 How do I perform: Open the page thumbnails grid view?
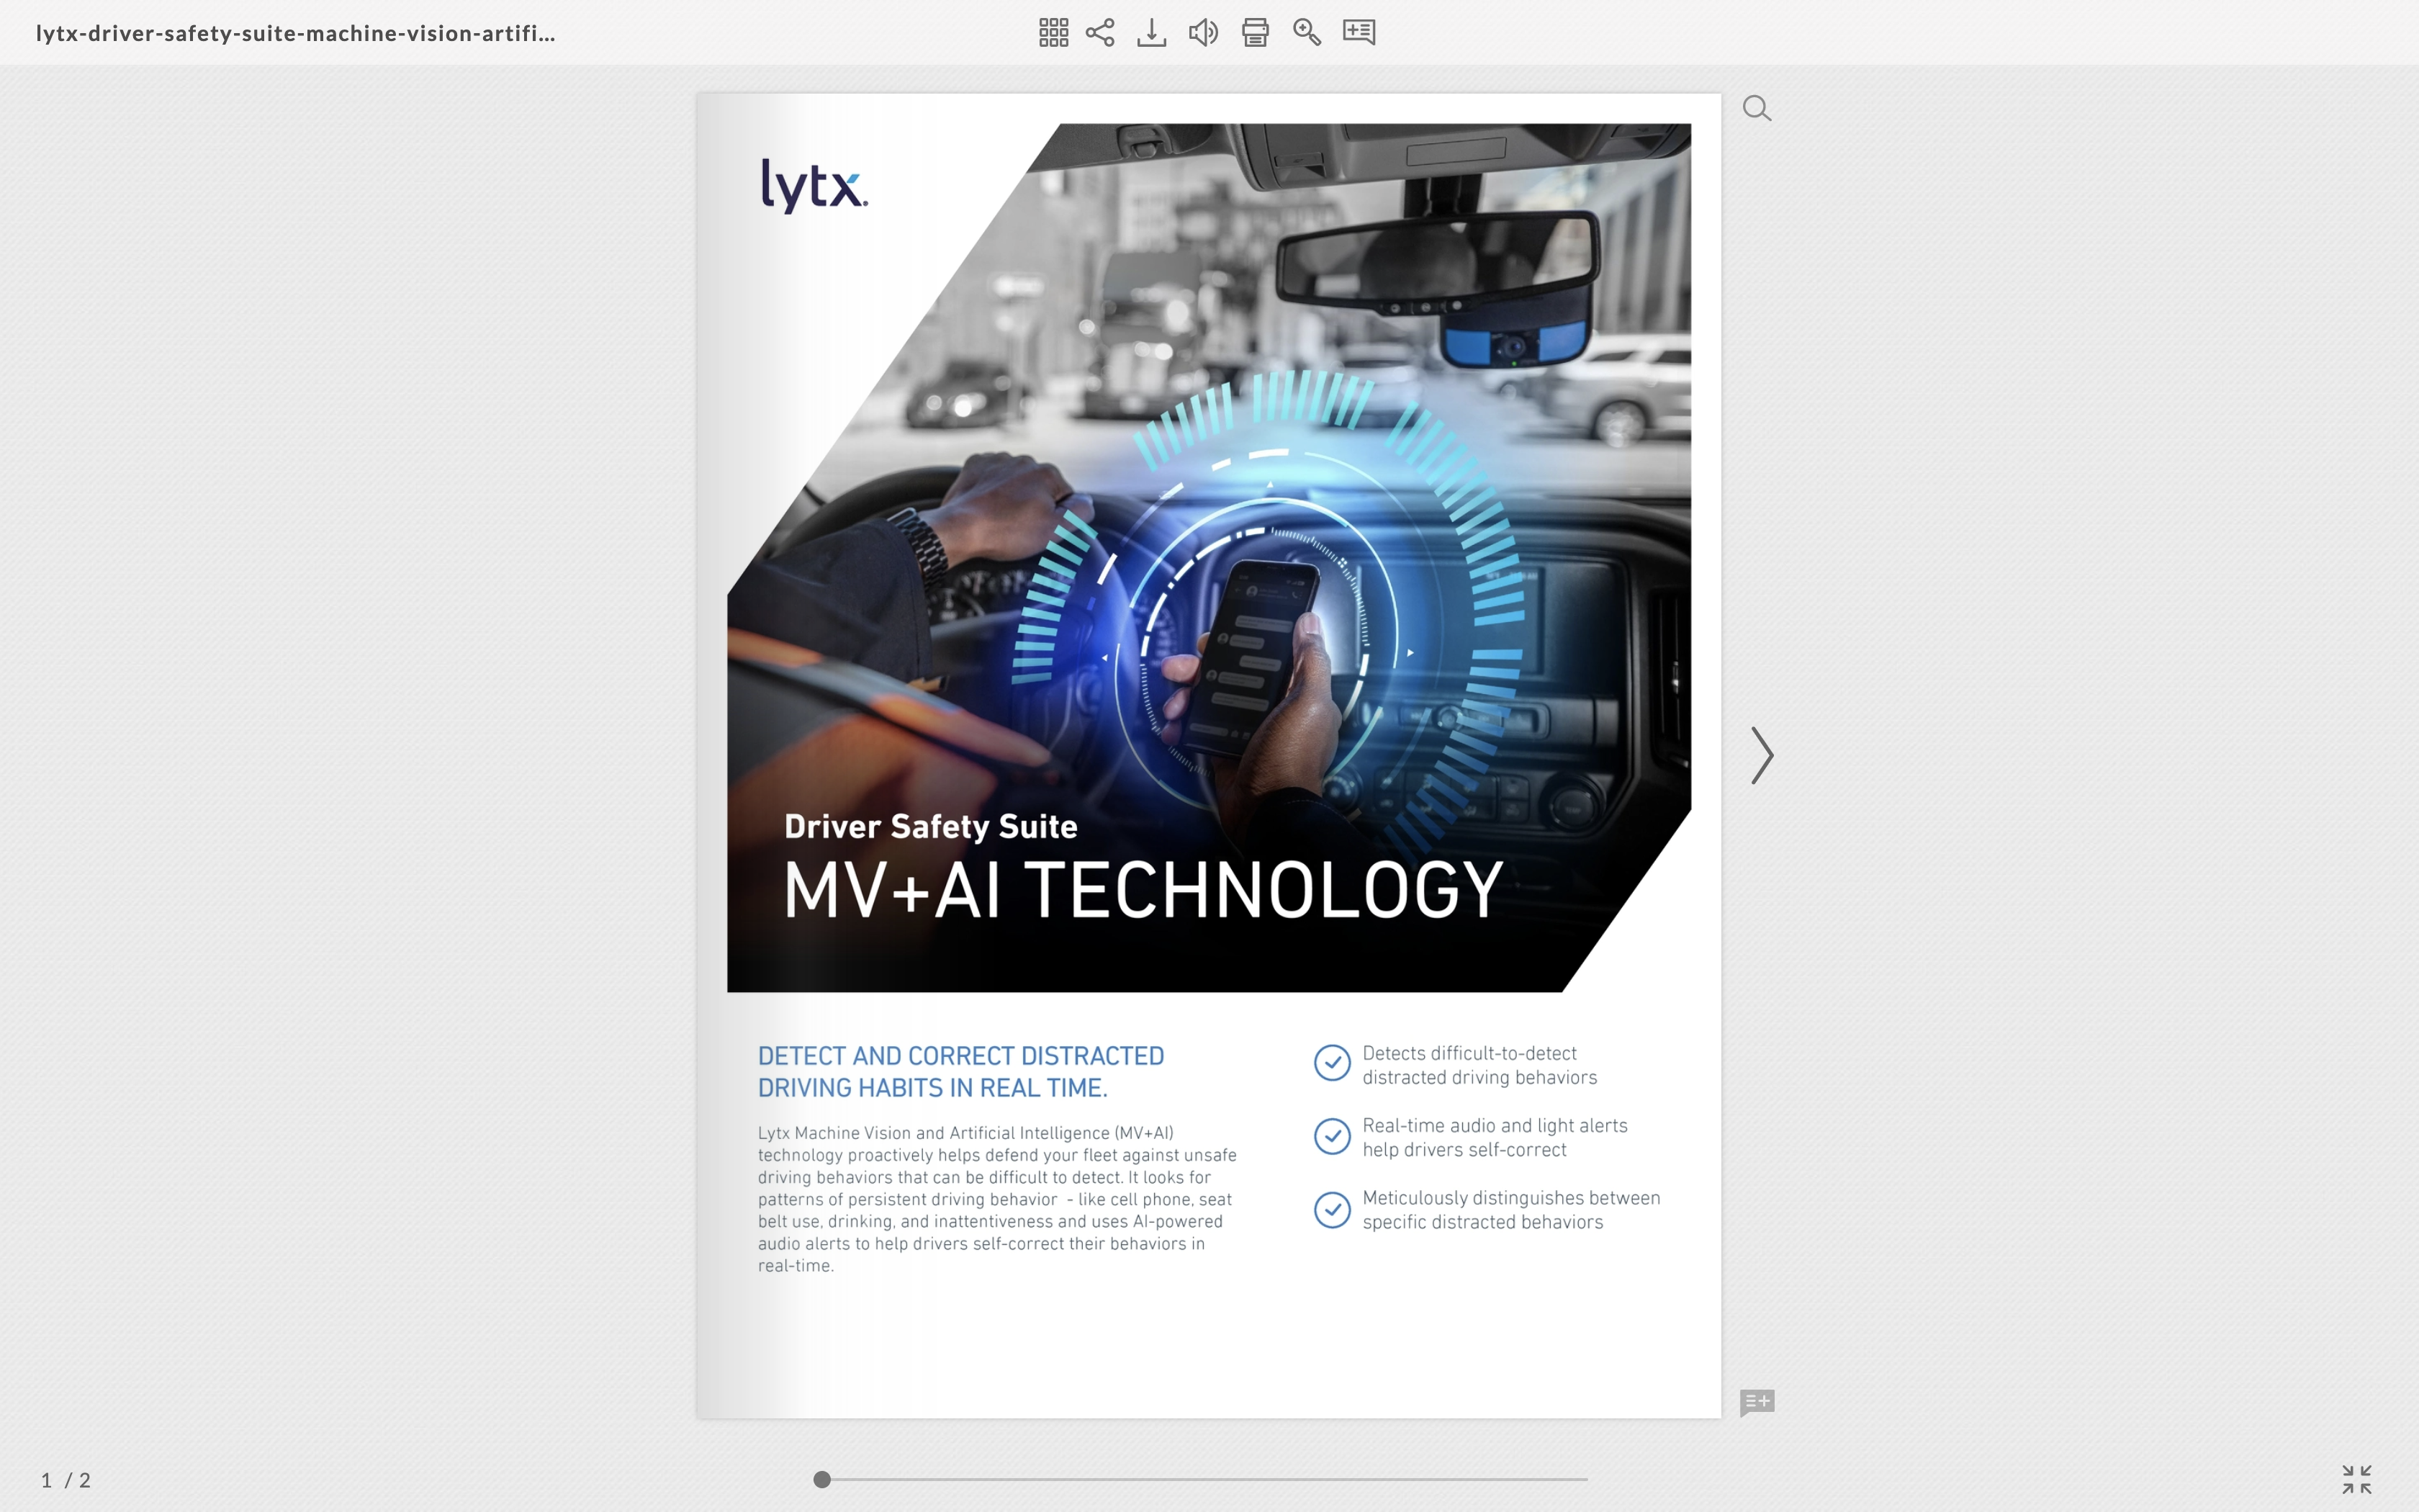[x=1053, y=33]
